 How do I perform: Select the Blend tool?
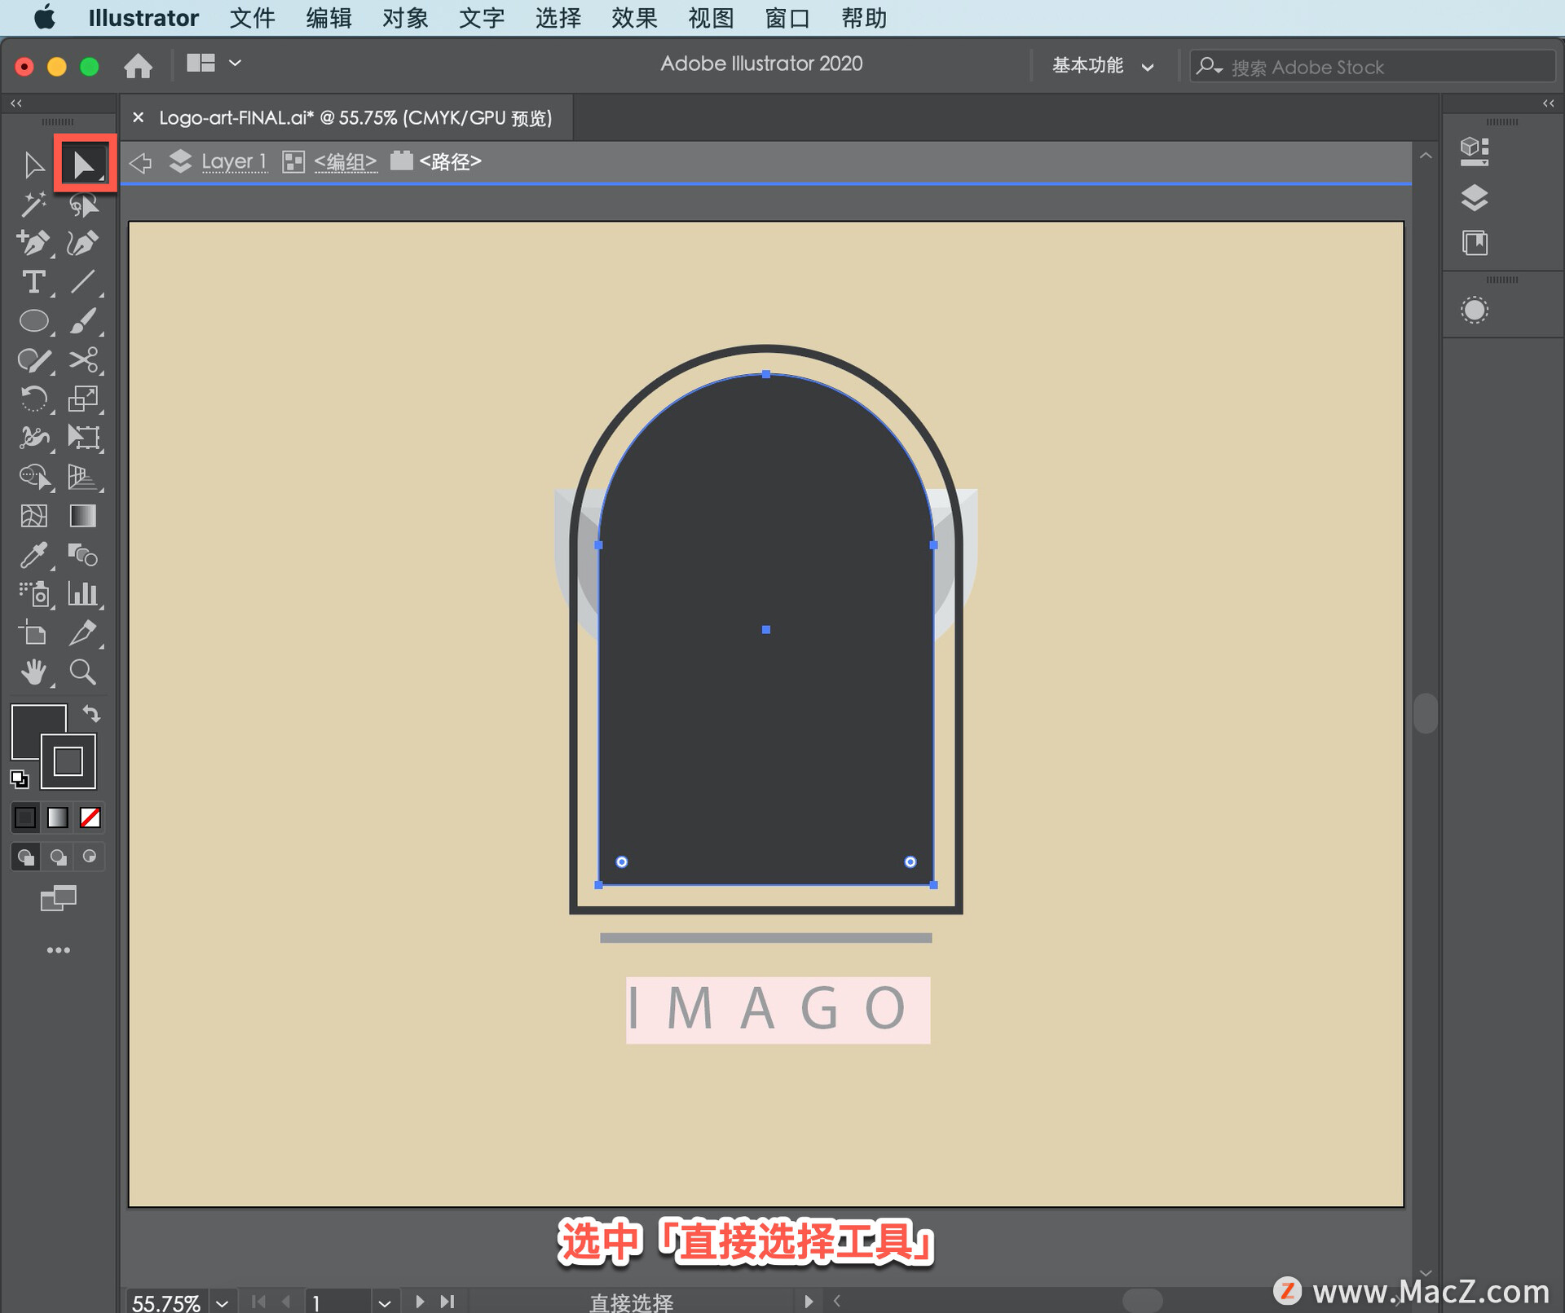[x=84, y=555]
